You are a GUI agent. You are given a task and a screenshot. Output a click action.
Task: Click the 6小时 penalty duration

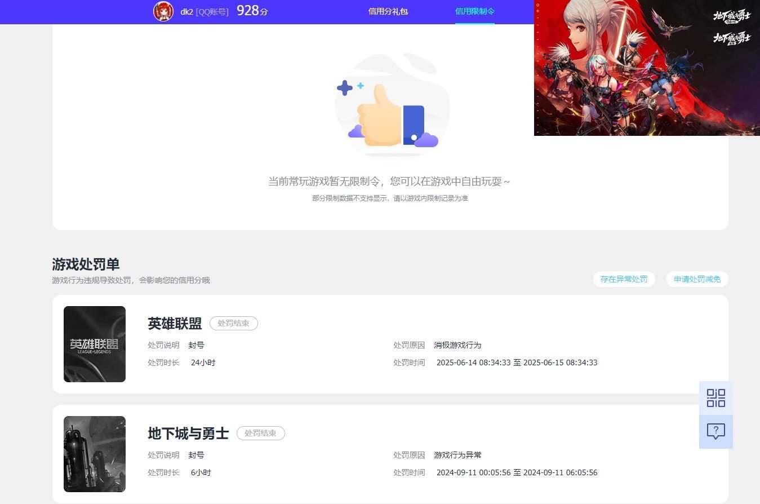coord(201,472)
